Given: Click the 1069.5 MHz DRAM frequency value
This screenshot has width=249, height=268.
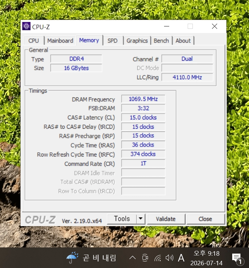Looking at the screenshot, I should click(x=143, y=99).
